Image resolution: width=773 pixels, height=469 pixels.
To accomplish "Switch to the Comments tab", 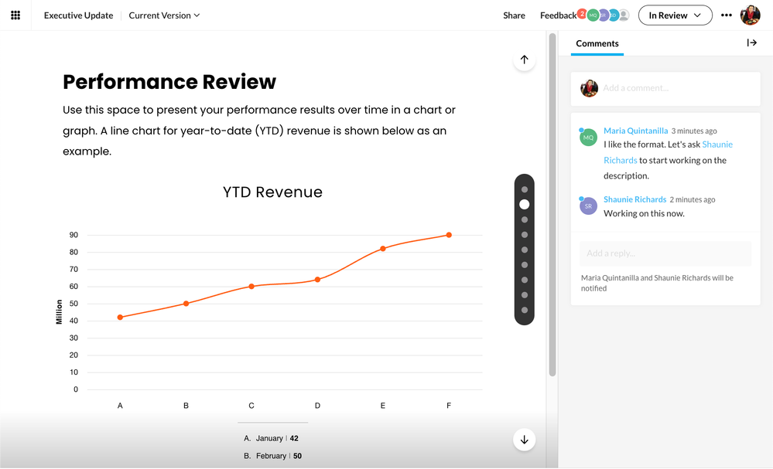I will [x=597, y=43].
